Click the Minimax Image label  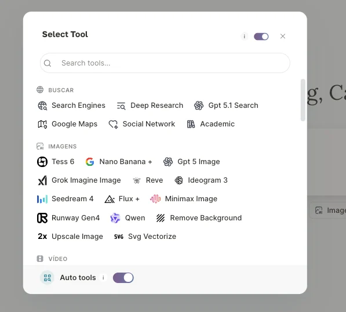pyautogui.click(x=191, y=199)
